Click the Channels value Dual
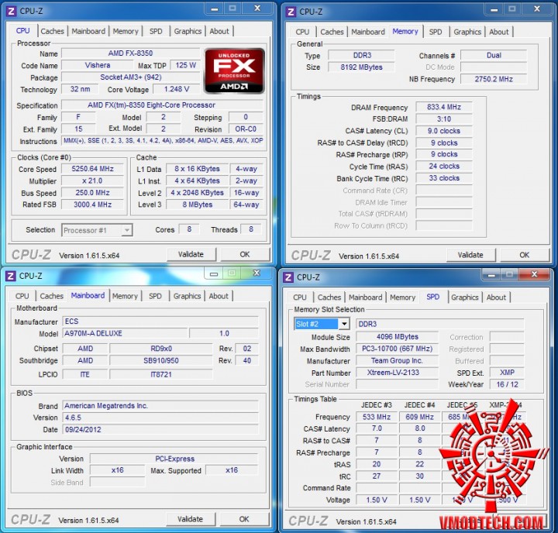Image resolution: width=558 pixels, height=533 pixels. pyautogui.click(x=494, y=56)
